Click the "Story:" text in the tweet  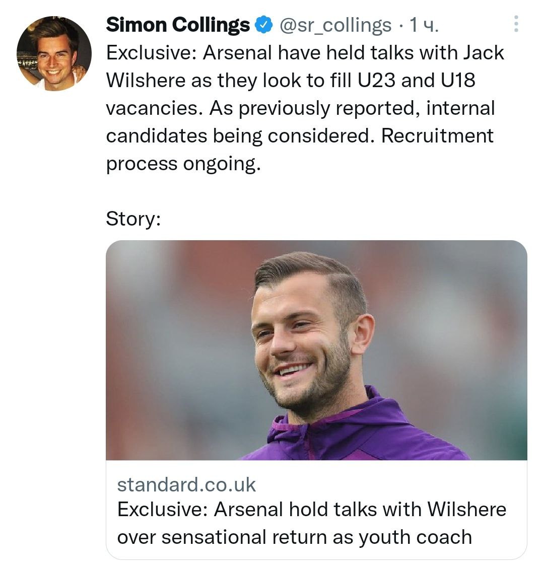(133, 218)
